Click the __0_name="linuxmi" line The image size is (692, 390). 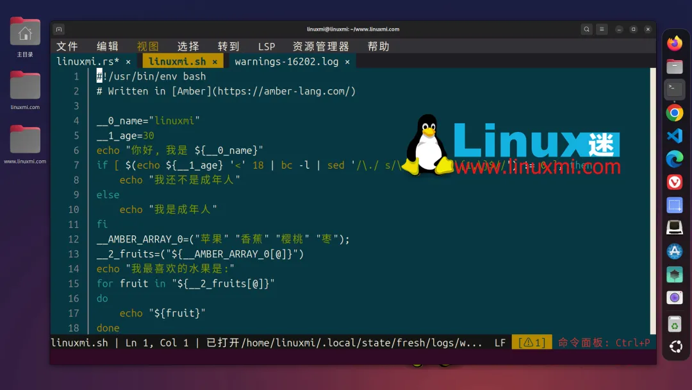pyautogui.click(x=148, y=121)
